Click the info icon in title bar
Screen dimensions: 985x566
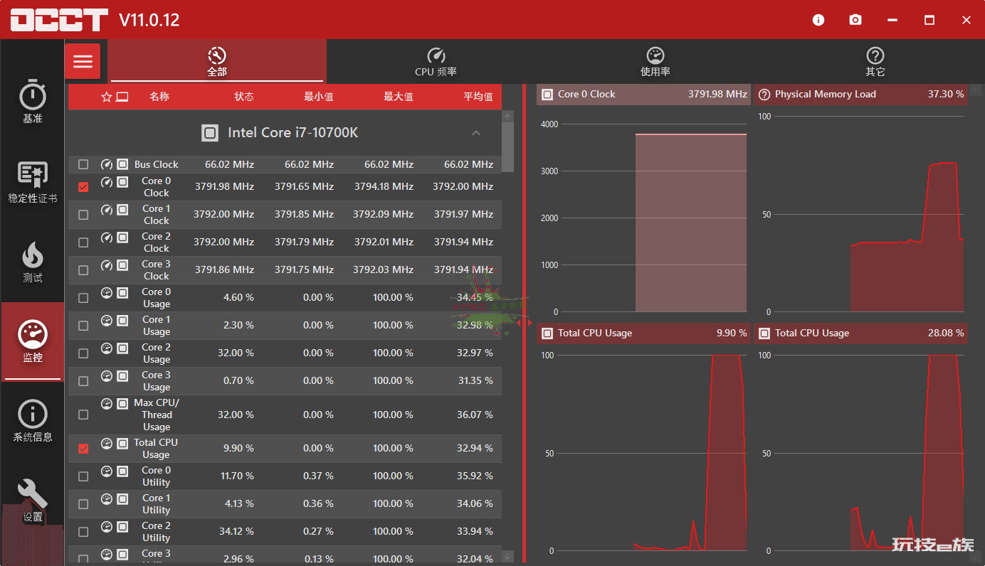point(818,20)
